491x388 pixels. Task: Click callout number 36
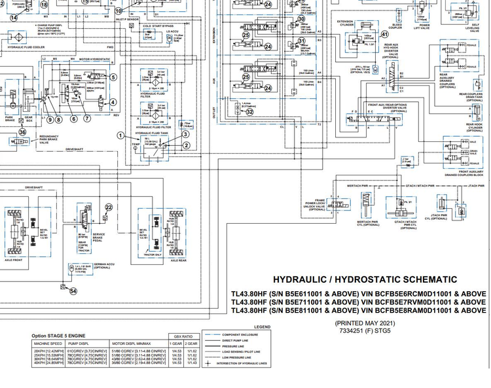(x=22, y=132)
